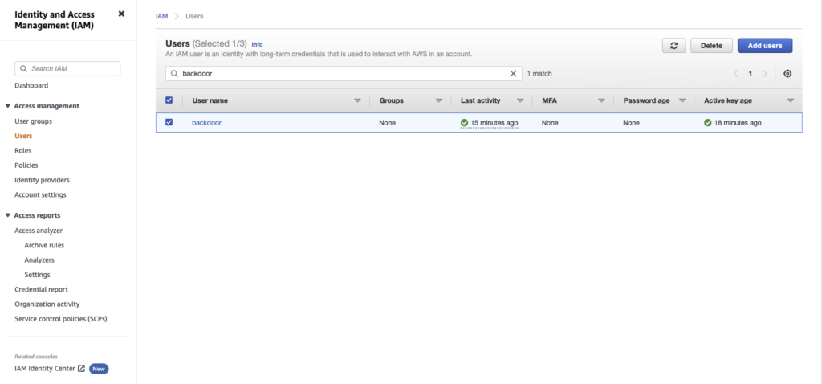Open Account settings page

(40, 194)
